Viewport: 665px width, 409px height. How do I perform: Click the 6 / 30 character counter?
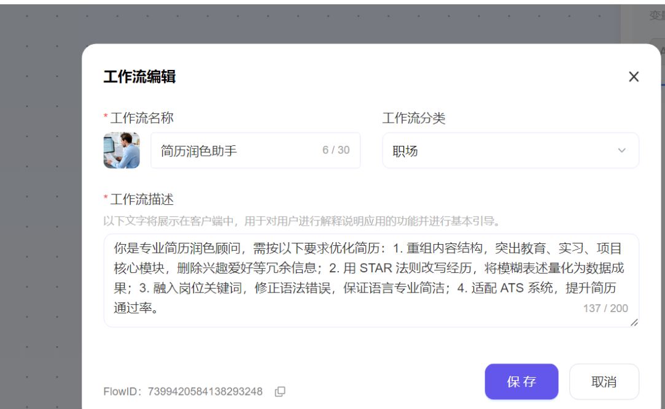[x=336, y=150]
